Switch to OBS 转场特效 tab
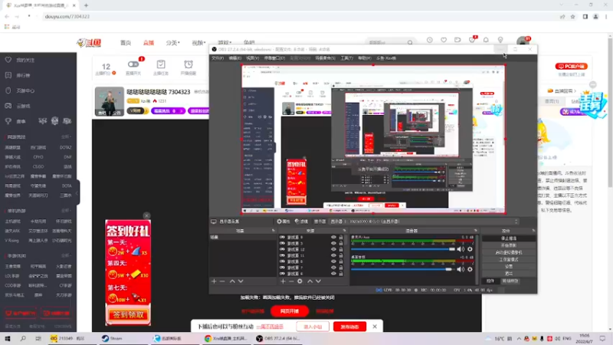Image resolution: width=613 pixels, height=345 pixels. tap(510, 281)
